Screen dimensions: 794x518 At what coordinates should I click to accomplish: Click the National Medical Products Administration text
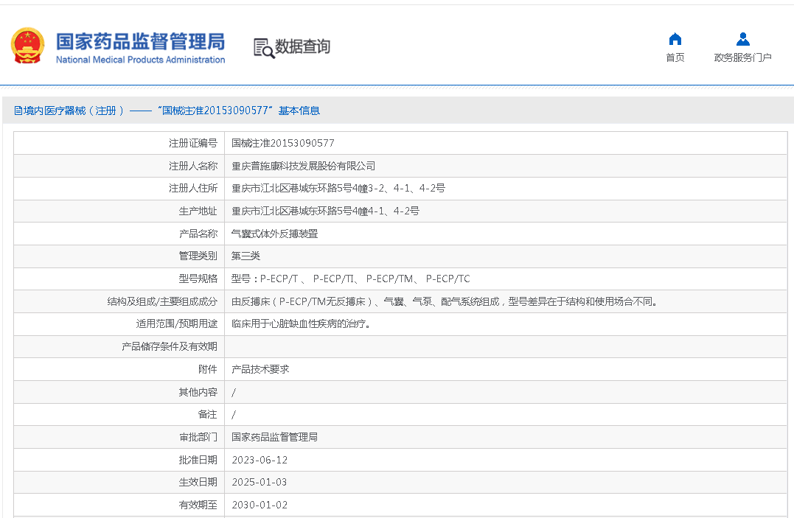pos(140,60)
